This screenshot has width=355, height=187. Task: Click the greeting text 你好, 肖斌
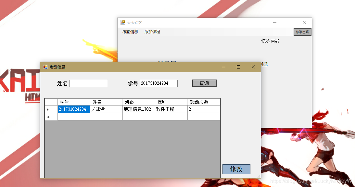tap(270, 41)
